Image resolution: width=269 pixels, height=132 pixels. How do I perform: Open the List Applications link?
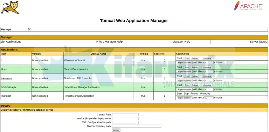[11, 42]
